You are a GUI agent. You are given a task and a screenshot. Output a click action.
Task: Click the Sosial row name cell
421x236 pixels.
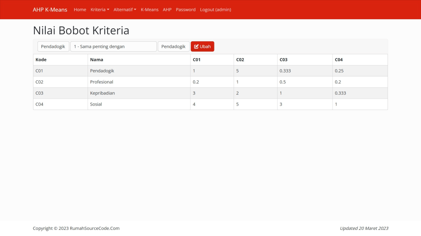click(96, 104)
